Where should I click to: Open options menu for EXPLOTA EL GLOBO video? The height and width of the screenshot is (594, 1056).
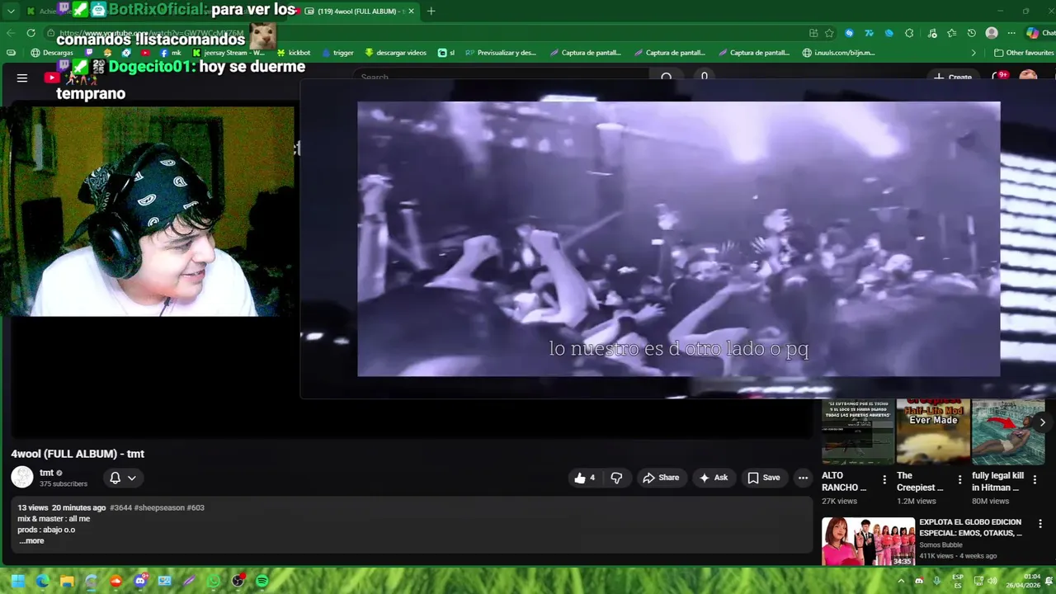point(1040,524)
